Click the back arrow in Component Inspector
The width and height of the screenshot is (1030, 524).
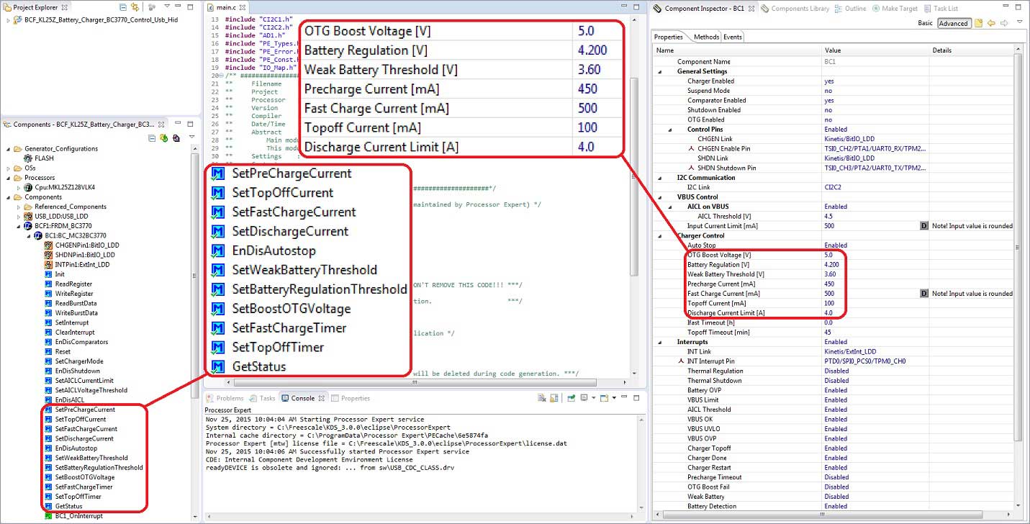click(x=991, y=23)
